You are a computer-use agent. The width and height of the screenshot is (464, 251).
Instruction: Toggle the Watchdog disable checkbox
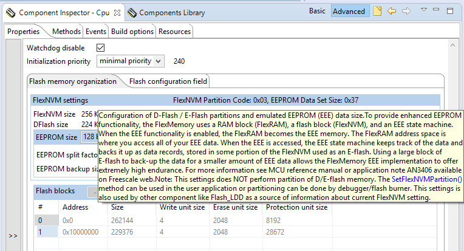pyautogui.click(x=101, y=47)
